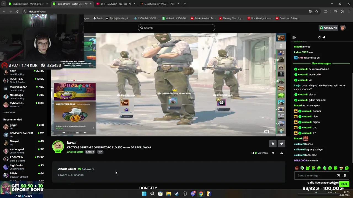
Task: Open the Tipply panel bookmark
Action: click(x=118, y=18)
